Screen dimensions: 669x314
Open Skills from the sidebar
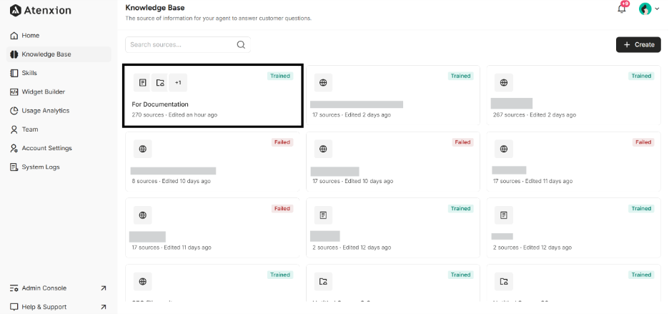click(x=59, y=73)
